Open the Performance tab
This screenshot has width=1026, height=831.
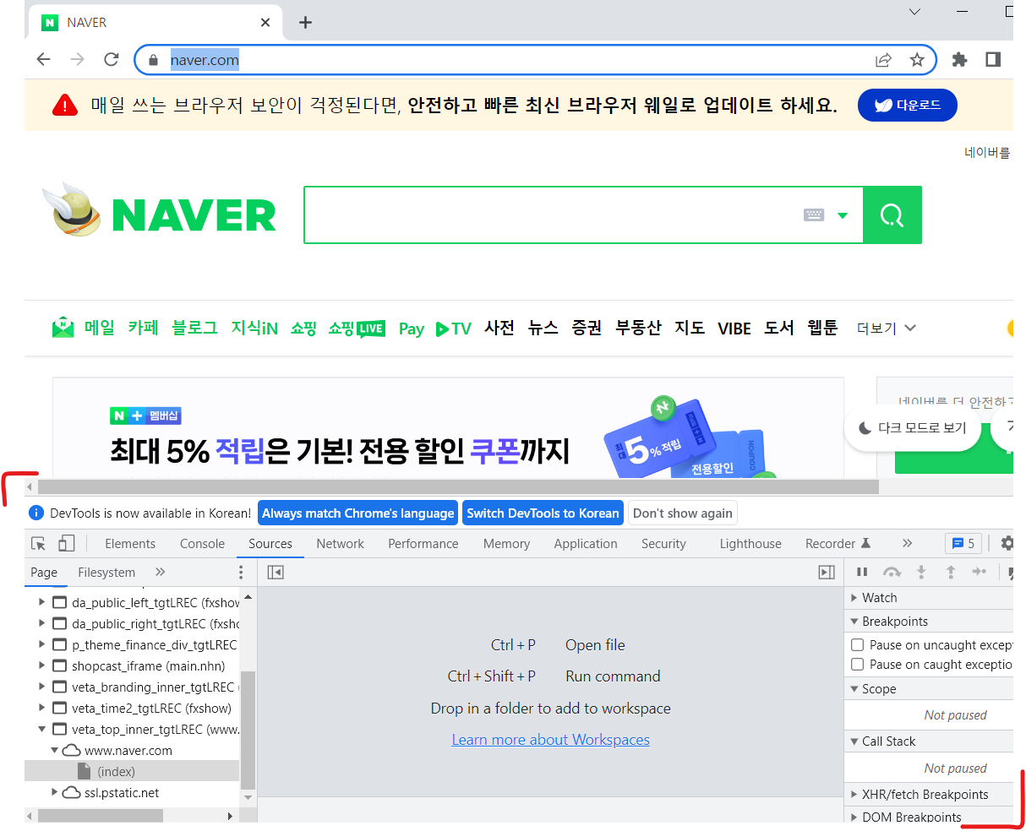(x=423, y=544)
